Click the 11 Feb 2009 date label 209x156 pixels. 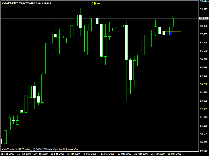(x=7, y=154)
